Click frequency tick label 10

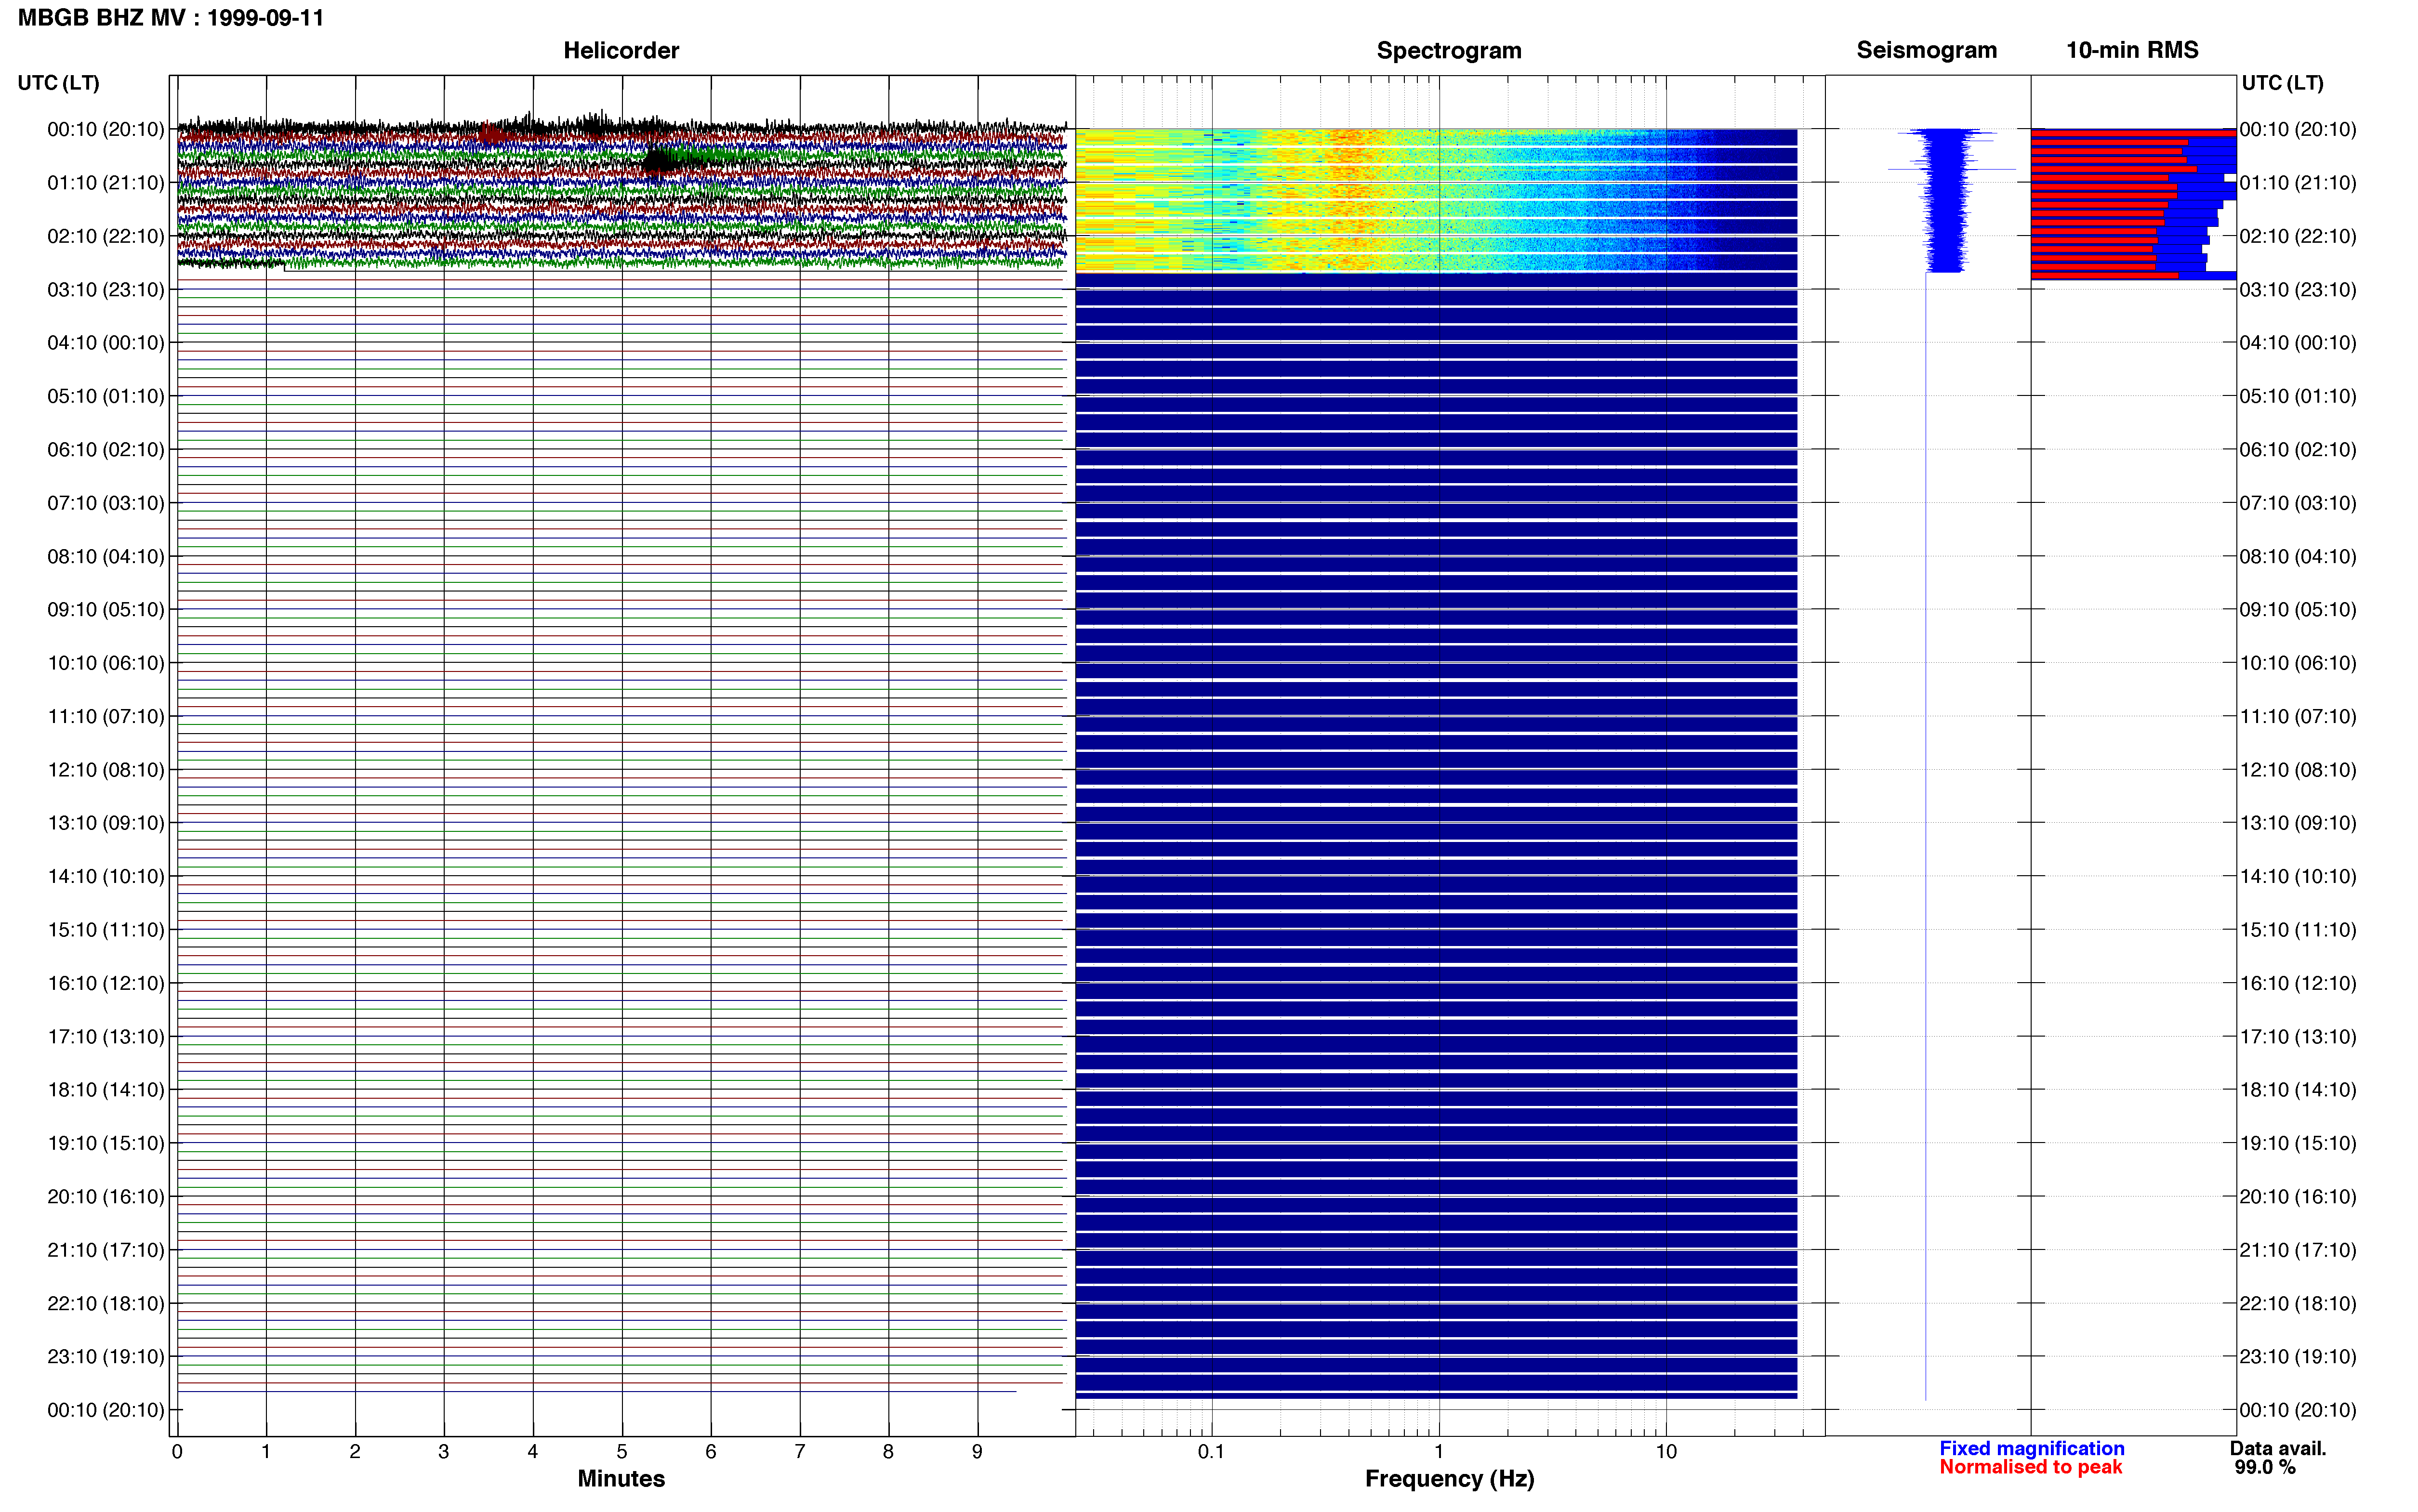[1666, 1452]
